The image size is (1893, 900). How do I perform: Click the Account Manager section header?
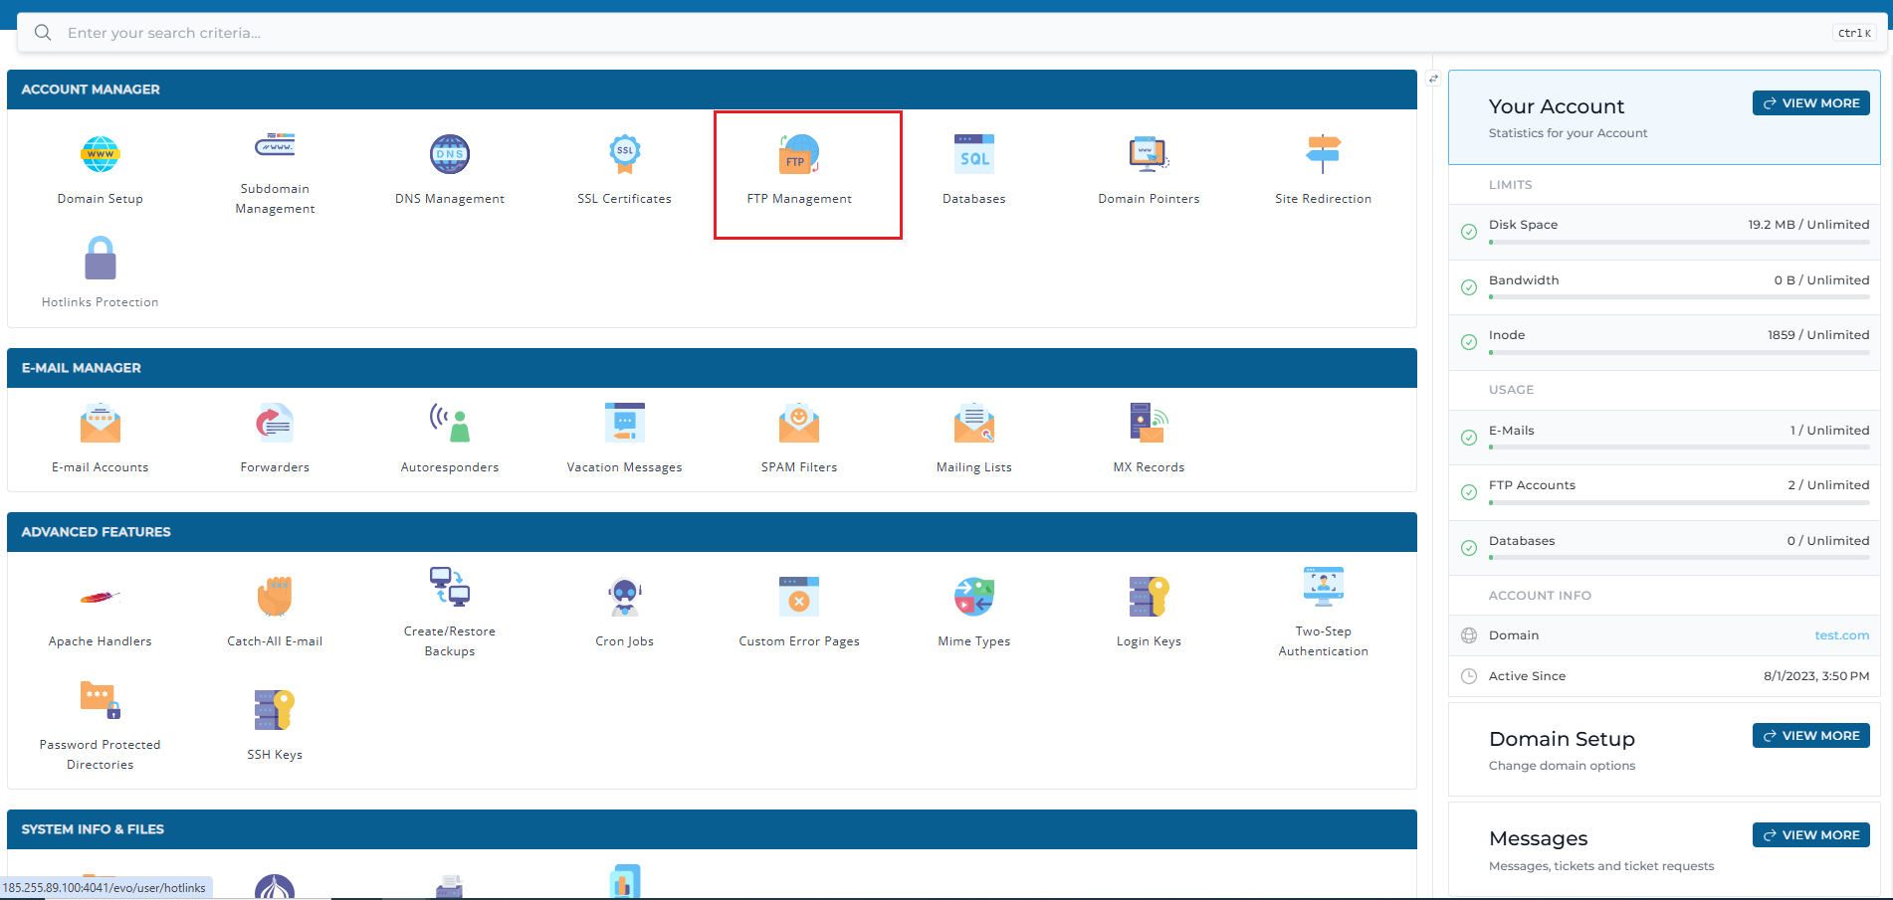[91, 90]
